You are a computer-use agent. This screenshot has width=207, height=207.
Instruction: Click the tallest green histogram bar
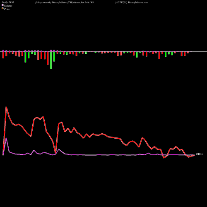point(51,60)
